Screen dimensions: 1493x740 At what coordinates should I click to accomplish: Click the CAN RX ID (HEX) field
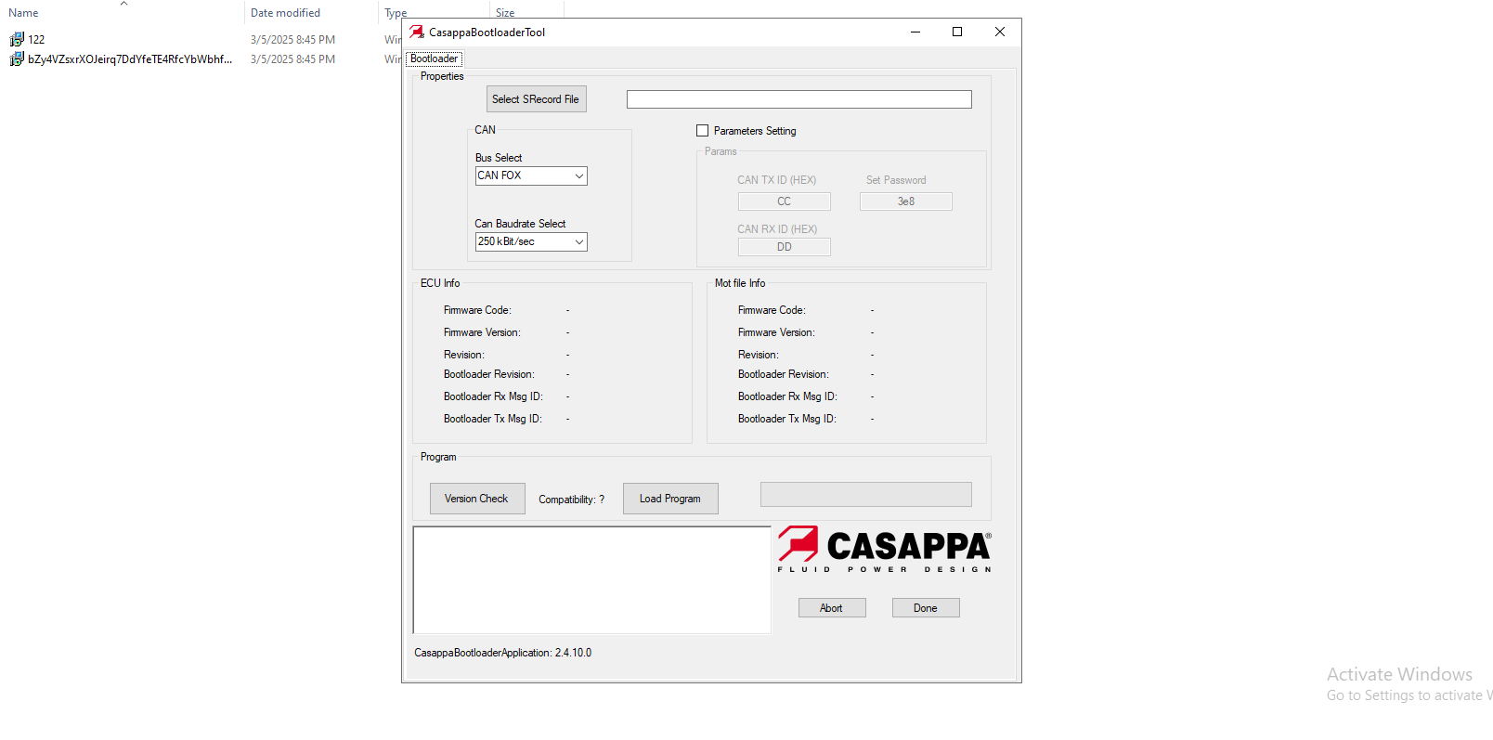click(785, 247)
